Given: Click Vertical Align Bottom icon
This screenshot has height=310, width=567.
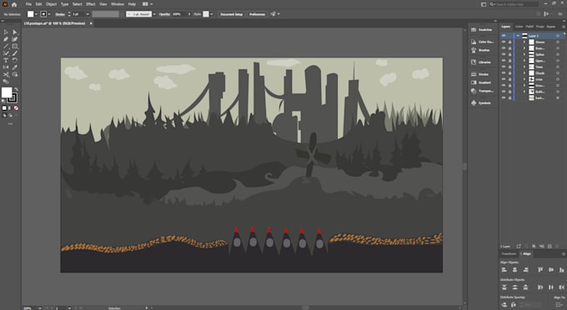Looking at the screenshot, I should (x=561, y=269).
